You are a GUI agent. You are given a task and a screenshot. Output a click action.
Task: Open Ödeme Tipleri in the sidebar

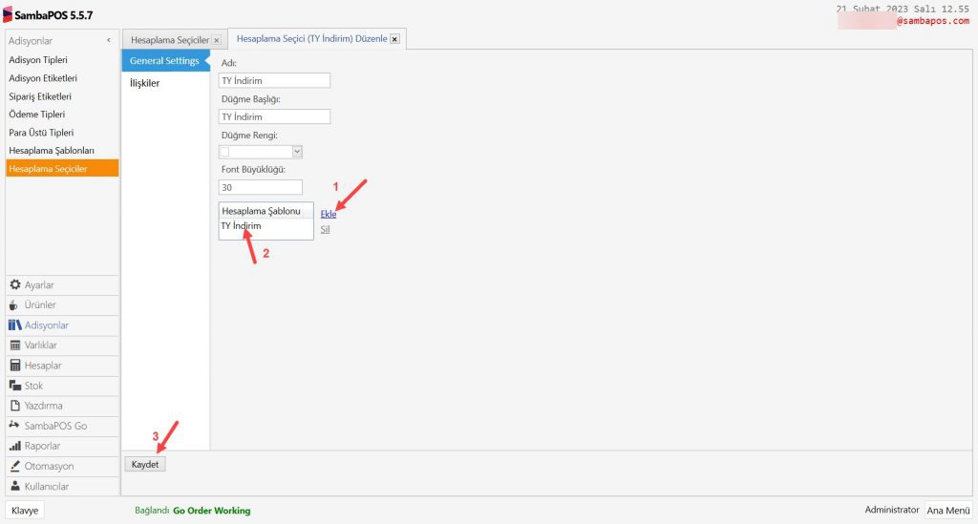click(x=36, y=115)
